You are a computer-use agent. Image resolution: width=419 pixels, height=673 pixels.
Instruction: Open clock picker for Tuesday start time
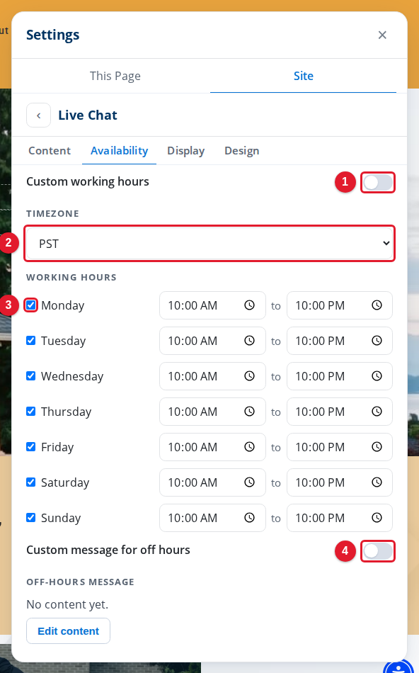250,341
